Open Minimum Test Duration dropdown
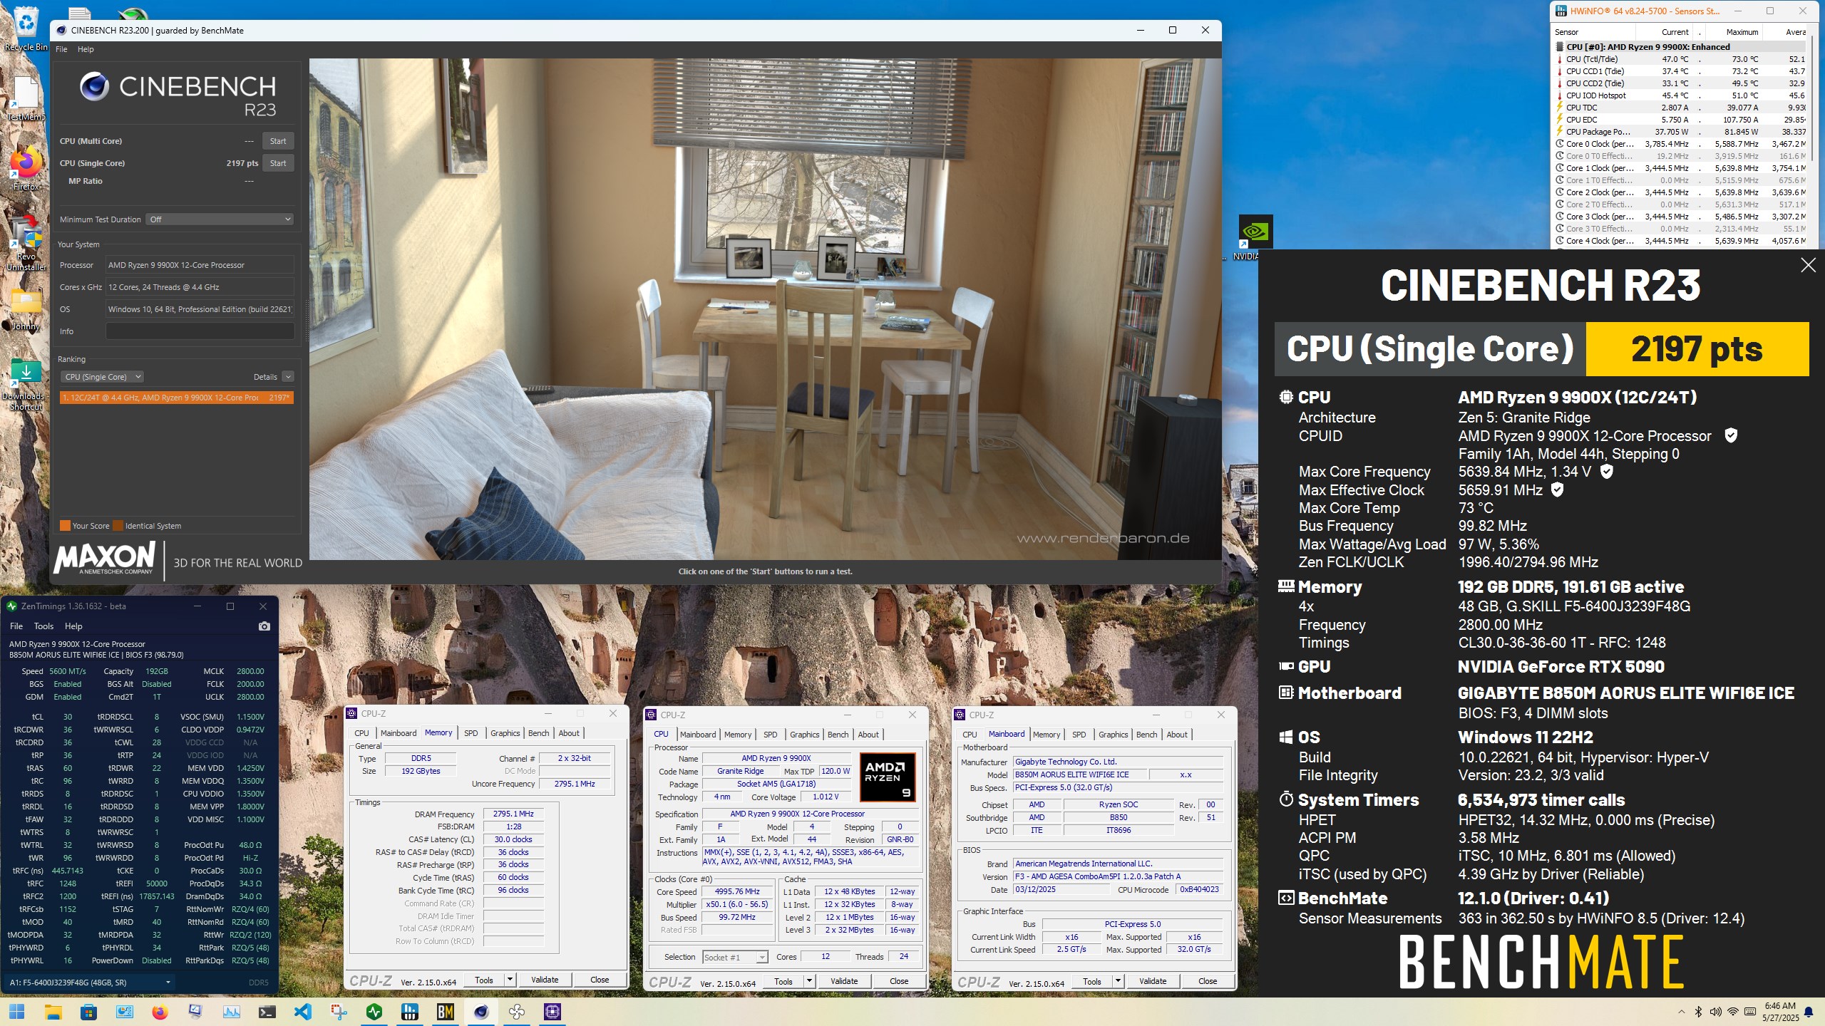The height and width of the screenshot is (1026, 1825). click(220, 219)
